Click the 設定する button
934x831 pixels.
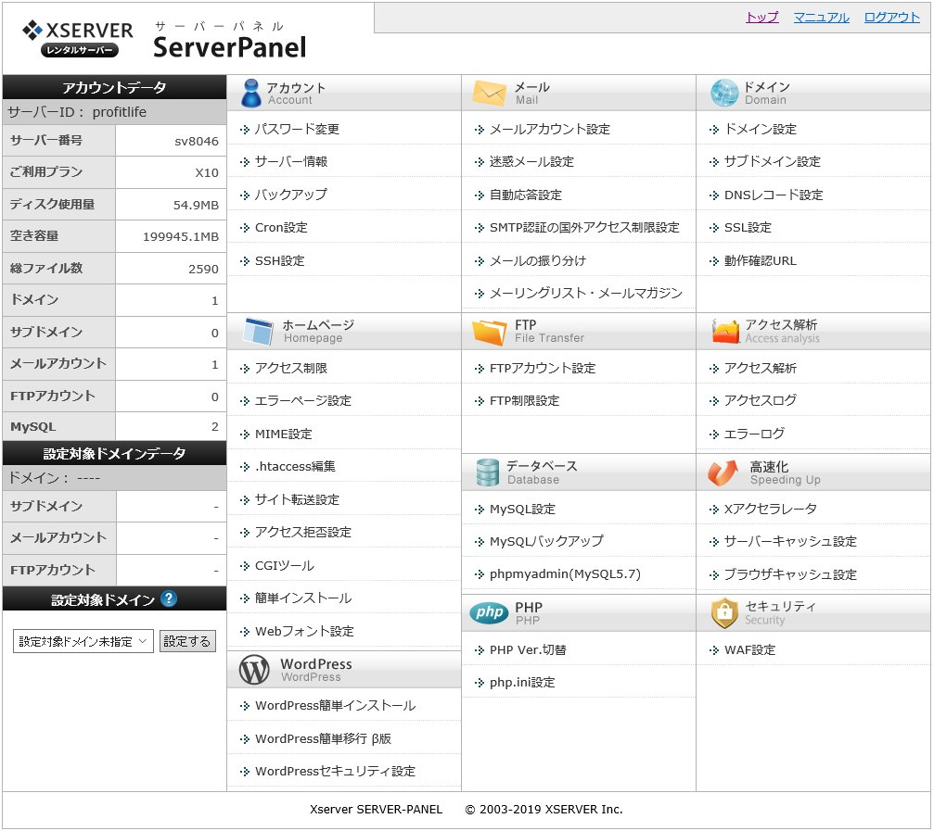[x=187, y=641]
